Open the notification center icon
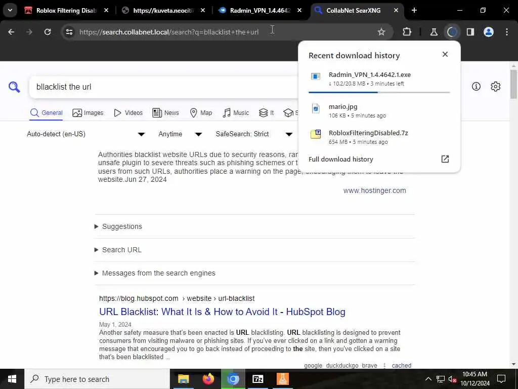Screen dimensions: 518x389 (x=501, y=379)
